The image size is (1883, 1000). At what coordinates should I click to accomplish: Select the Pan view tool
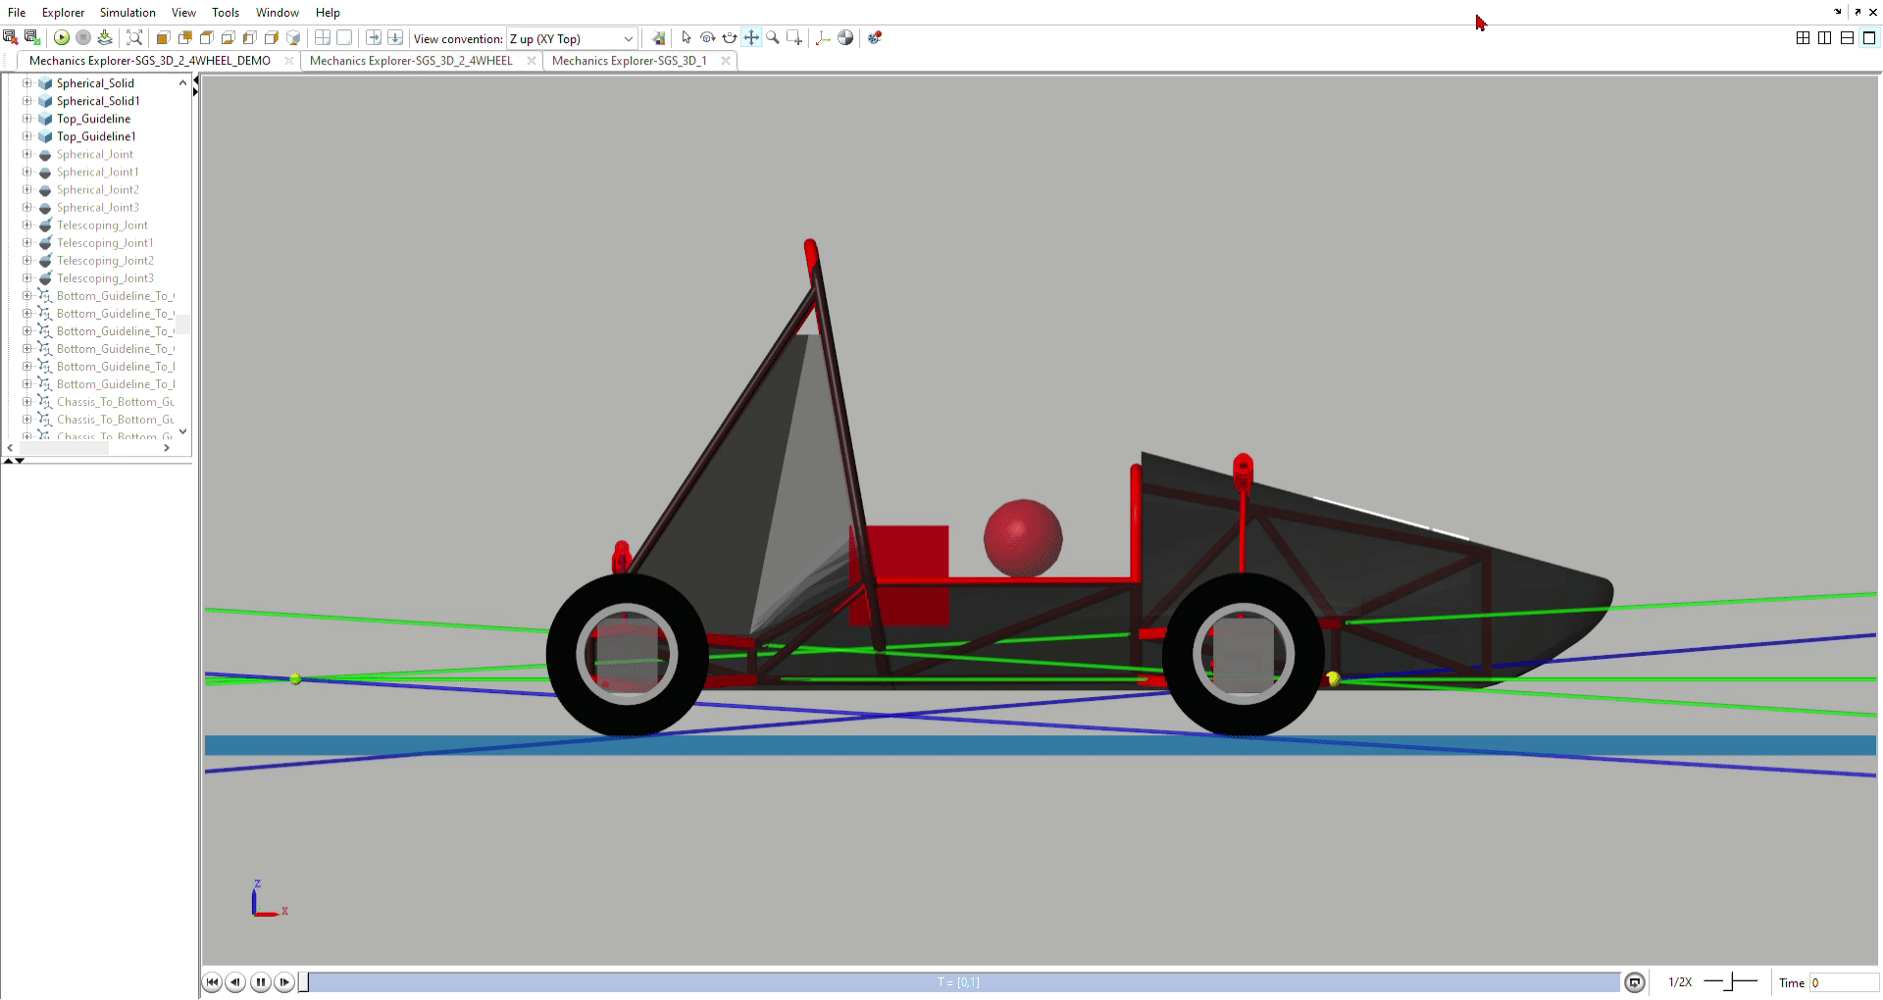click(751, 38)
